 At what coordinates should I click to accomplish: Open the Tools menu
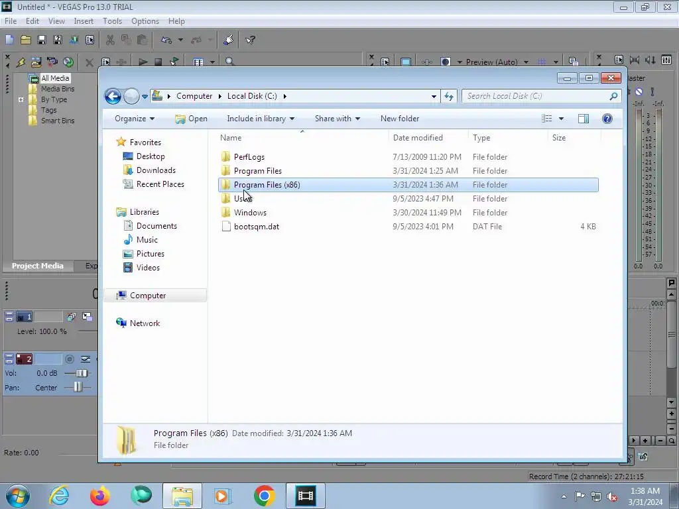coord(112,21)
